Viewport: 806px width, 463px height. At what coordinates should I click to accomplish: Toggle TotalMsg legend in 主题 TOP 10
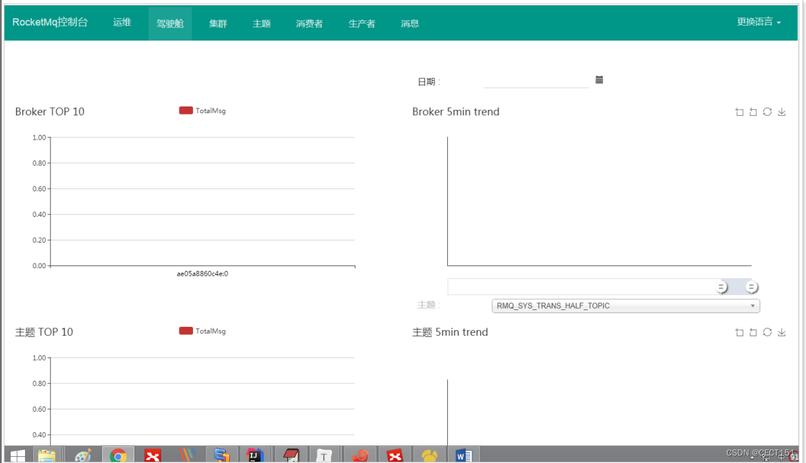[x=202, y=331]
